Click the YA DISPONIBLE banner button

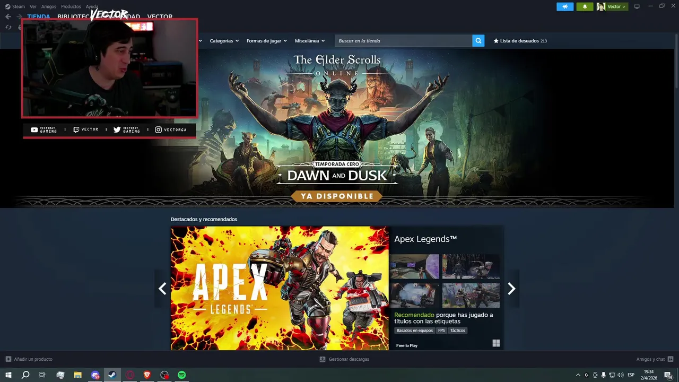coord(337,196)
